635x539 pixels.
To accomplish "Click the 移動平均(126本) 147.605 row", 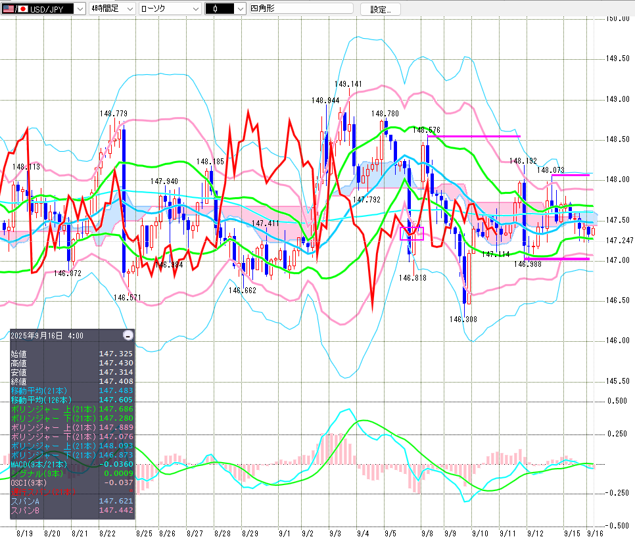I will pyautogui.click(x=72, y=400).
